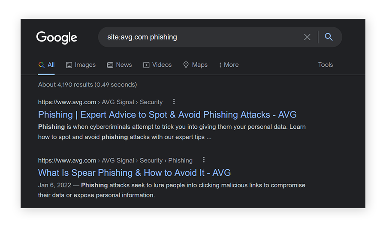Expand the More search options menu
The height and width of the screenshot is (227, 386).
pyautogui.click(x=229, y=65)
